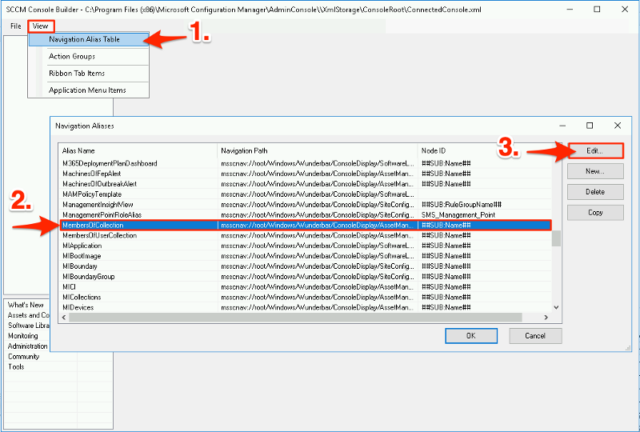Image resolution: width=640 pixels, height=432 pixels.
Task: Click the horizontal scrollbar right arrow
Action: (x=546, y=318)
